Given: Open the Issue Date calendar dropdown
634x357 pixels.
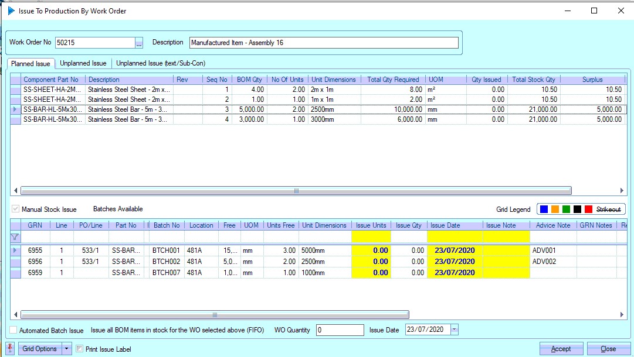Looking at the screenshot, I should [x=455, y=330].
